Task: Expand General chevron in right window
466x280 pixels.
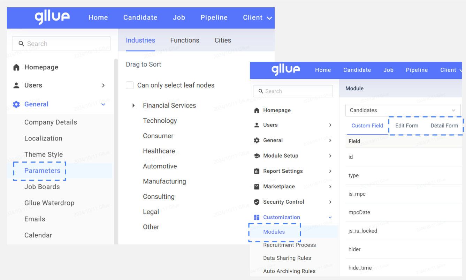Action: pos(330,140)
